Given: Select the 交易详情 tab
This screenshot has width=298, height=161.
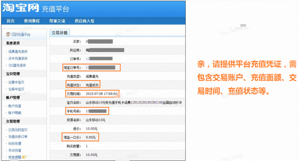Looking at the screenshot, I should (60, 33).
